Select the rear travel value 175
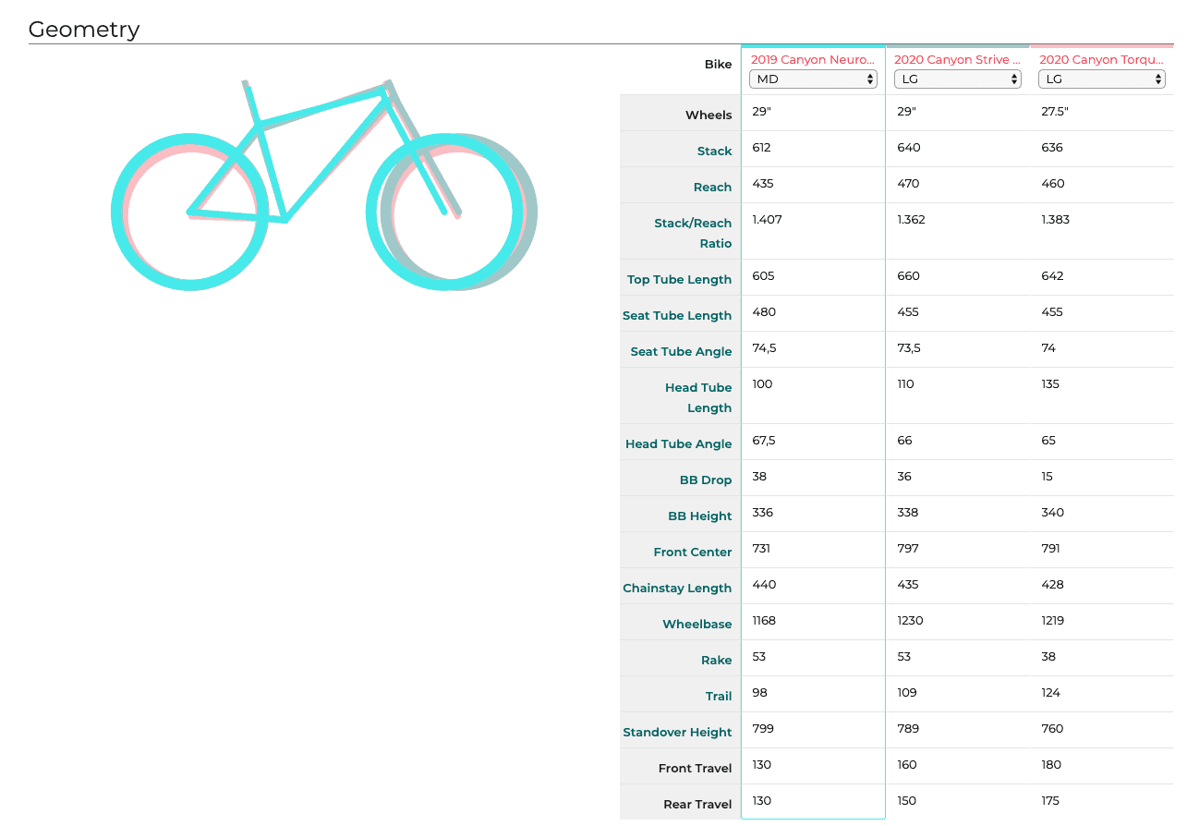1199x826 pixels. point(1049,801)
